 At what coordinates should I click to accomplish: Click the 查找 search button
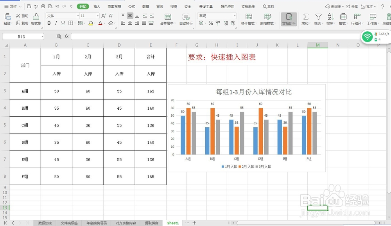(269, 7)
